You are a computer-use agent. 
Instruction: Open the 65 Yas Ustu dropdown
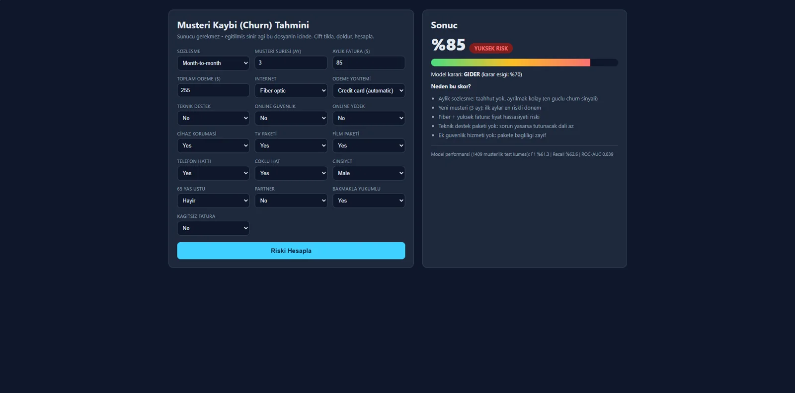pos(213,200)
